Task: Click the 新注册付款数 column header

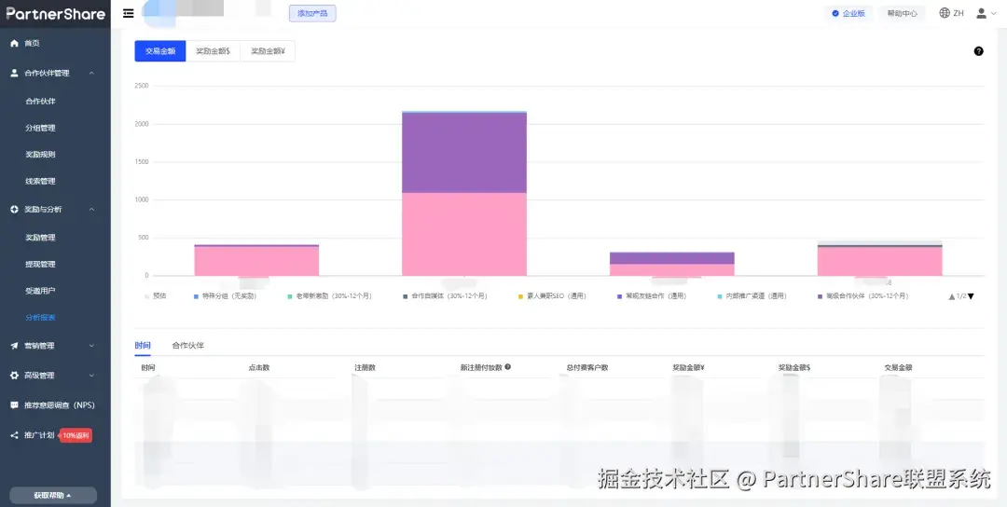Action: [x=481, y=368]
